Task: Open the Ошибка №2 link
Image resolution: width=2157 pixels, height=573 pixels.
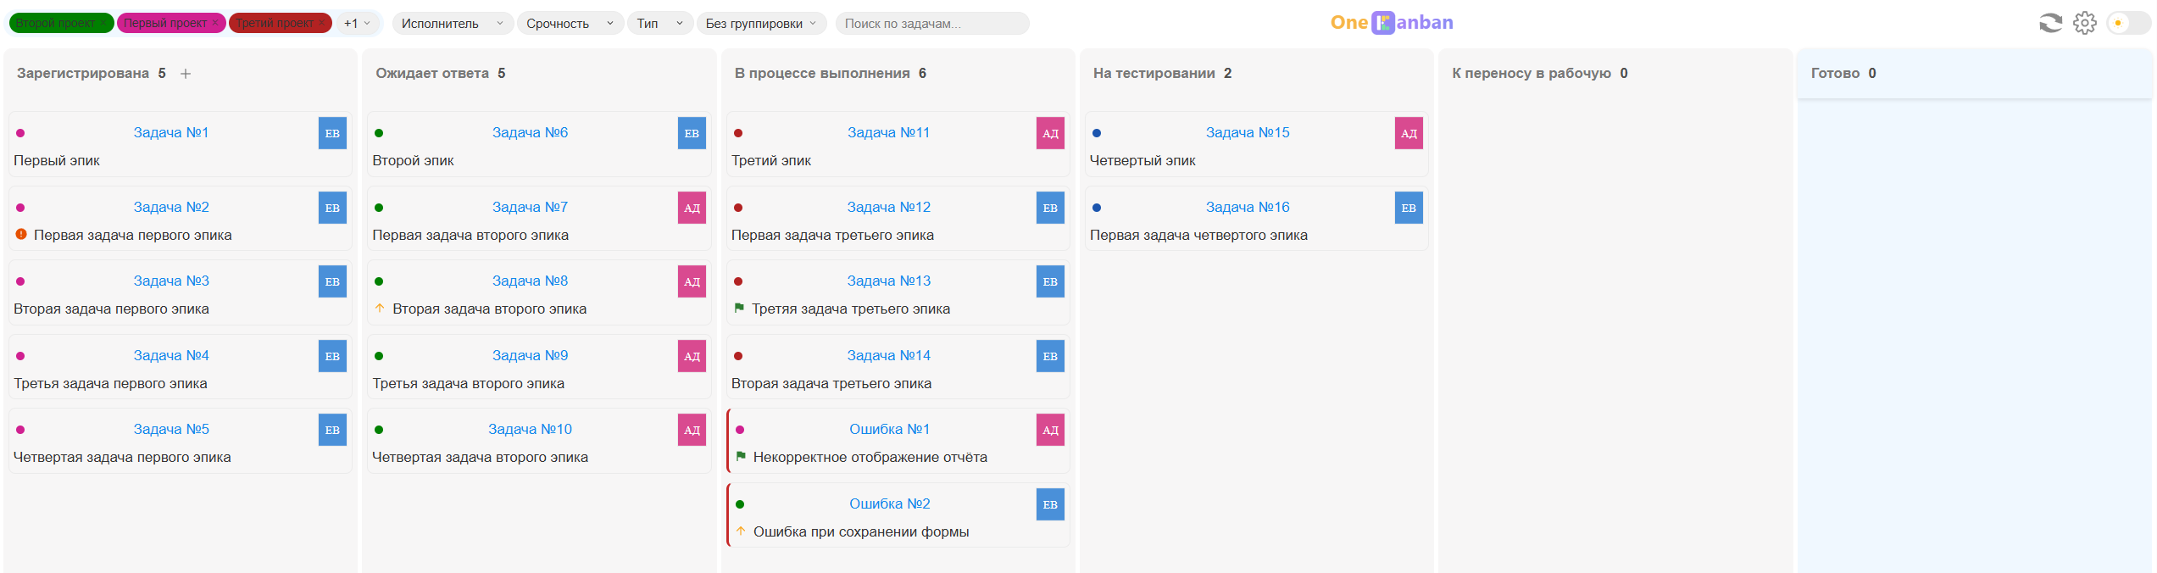Action: tap(889, 503)
